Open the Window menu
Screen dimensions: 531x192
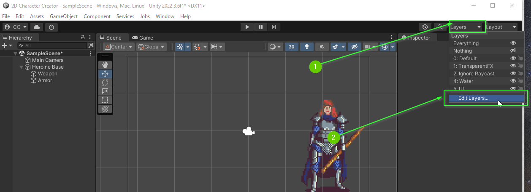[x=165, y=16]
